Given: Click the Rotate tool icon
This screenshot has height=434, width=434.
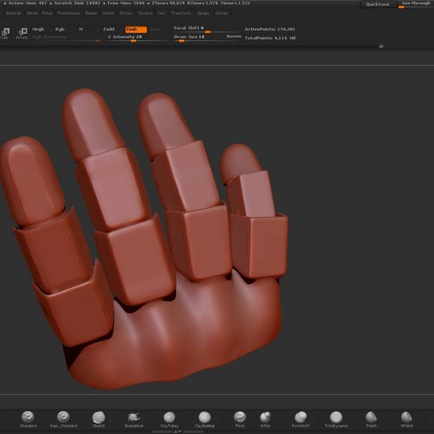Looking at the screenshot, I should pos(22,33).
